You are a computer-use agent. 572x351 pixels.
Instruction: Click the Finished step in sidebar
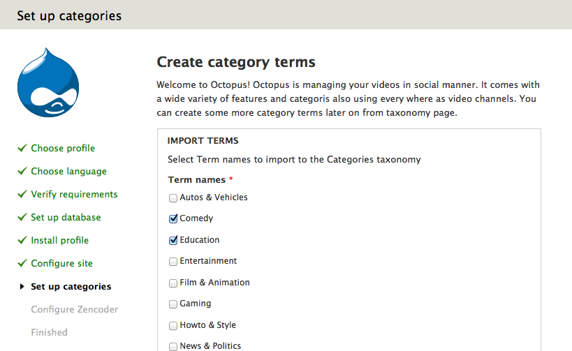[x=49, y=332]
